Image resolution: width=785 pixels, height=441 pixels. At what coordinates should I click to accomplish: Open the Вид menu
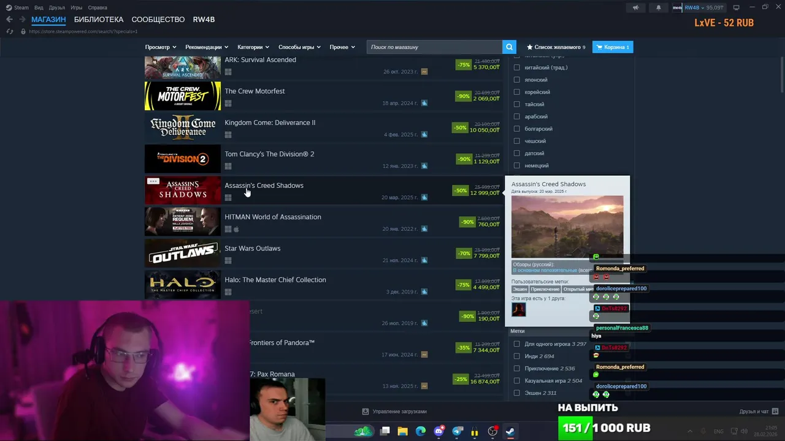coord(39,7)
